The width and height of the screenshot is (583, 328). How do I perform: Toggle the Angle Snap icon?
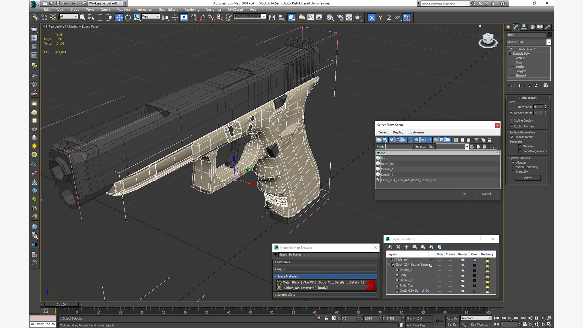point(203,18)
